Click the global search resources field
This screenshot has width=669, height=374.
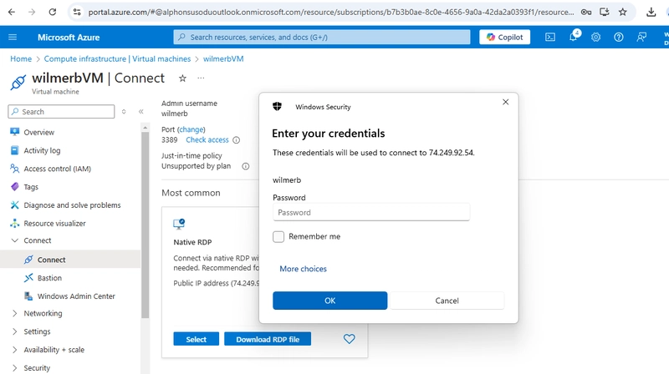click(x=322, y=37)
